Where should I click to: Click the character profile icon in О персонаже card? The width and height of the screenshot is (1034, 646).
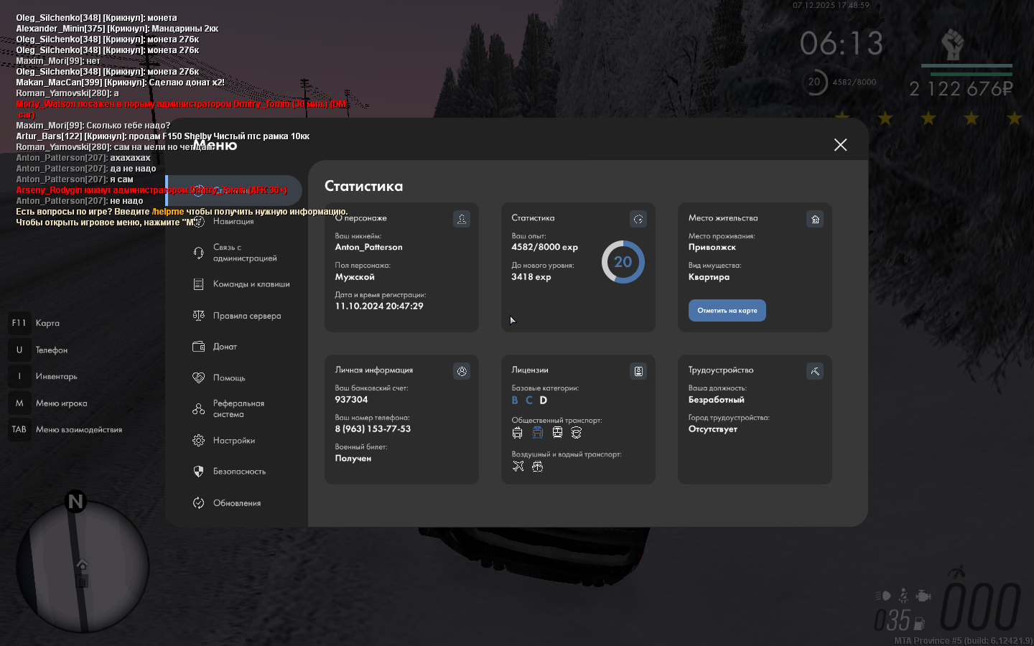click(x=462, y=219)
